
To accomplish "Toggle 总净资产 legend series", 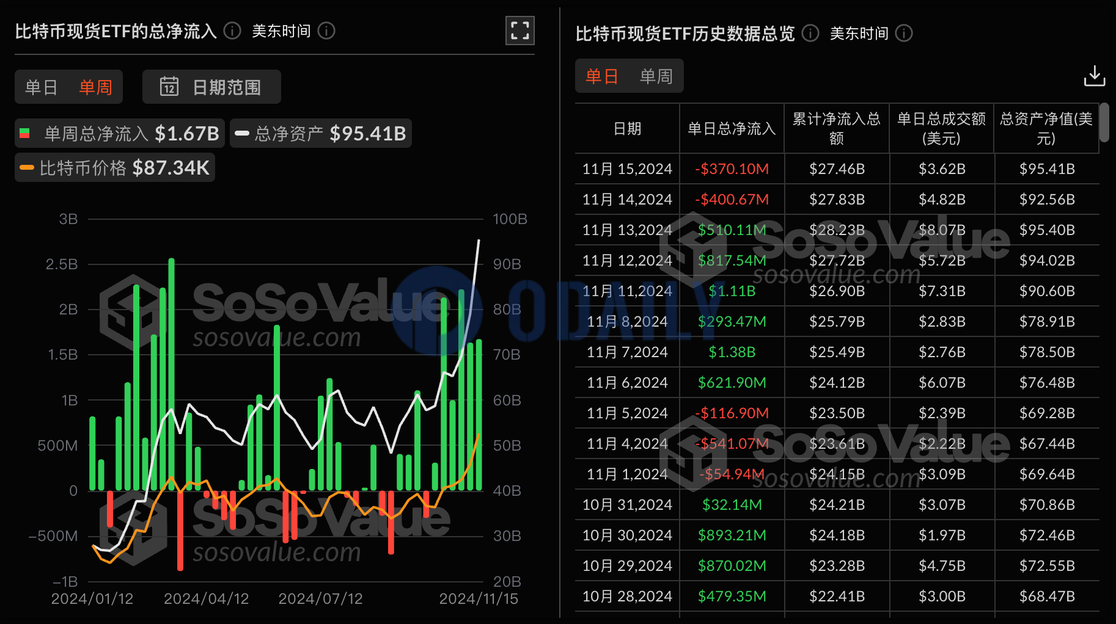I will (321, 133).
